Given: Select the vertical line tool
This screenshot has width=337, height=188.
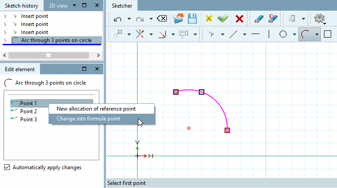Looking at the screenshot, I should [269, 34].
